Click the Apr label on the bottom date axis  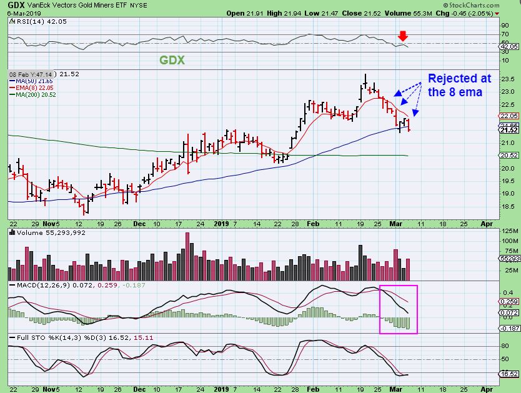(487, 389)
